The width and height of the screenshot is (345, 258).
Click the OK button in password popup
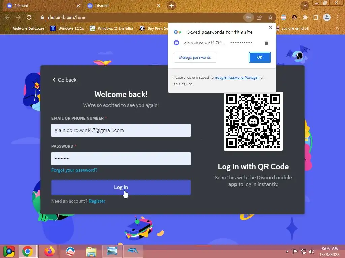click(x=260, y=57)
